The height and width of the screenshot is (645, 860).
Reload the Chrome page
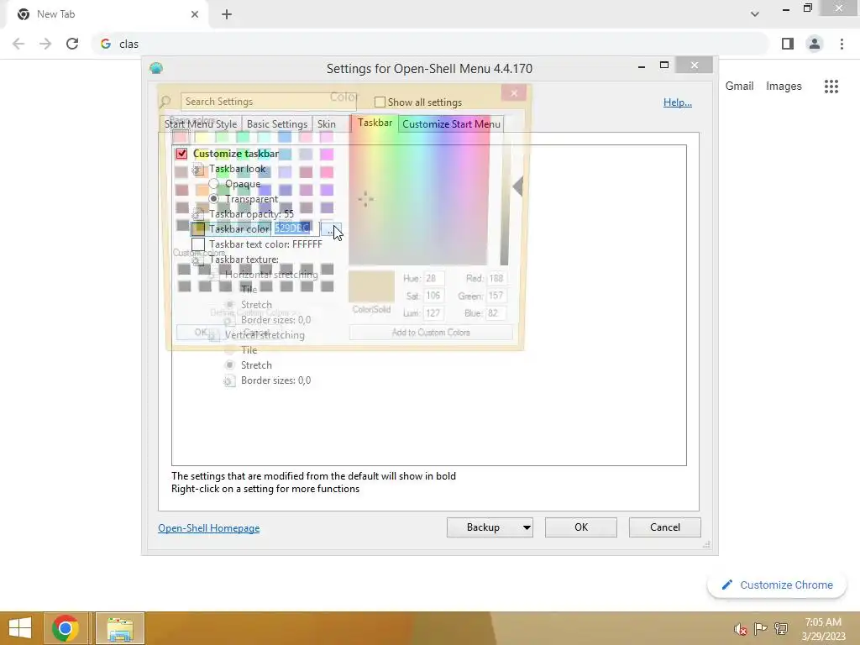tap(72, 44)
